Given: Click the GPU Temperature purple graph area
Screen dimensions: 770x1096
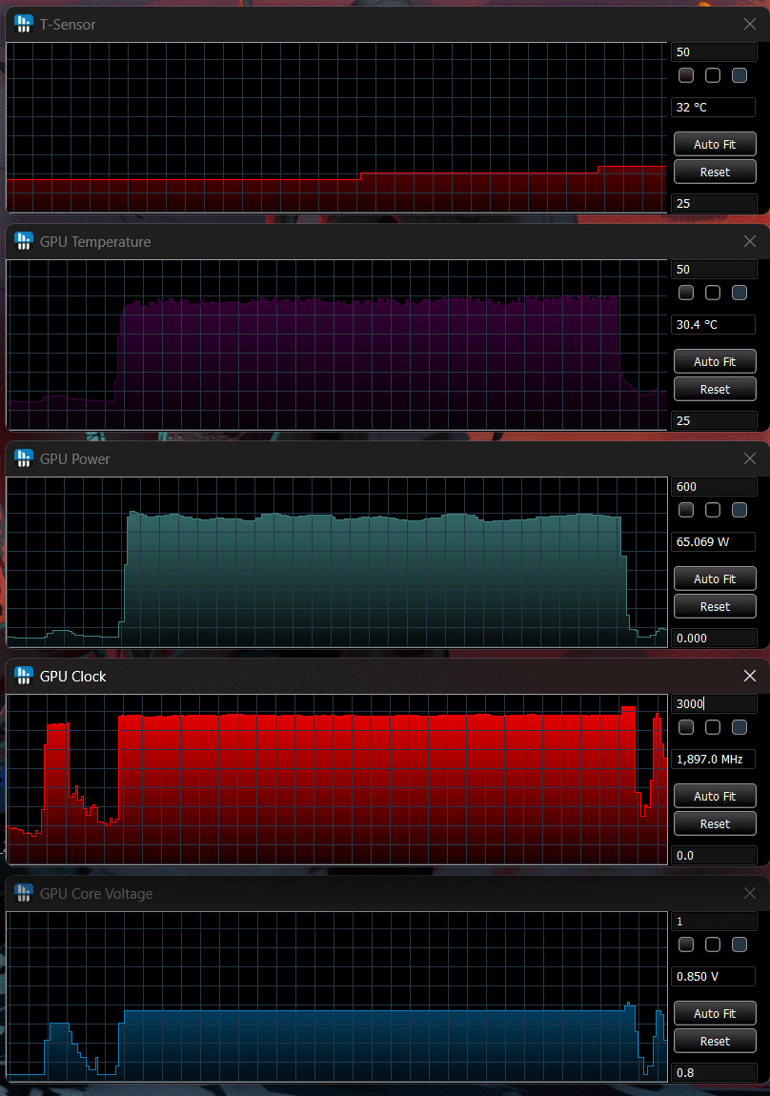Looking at the screenshot, I should [336, 345].
